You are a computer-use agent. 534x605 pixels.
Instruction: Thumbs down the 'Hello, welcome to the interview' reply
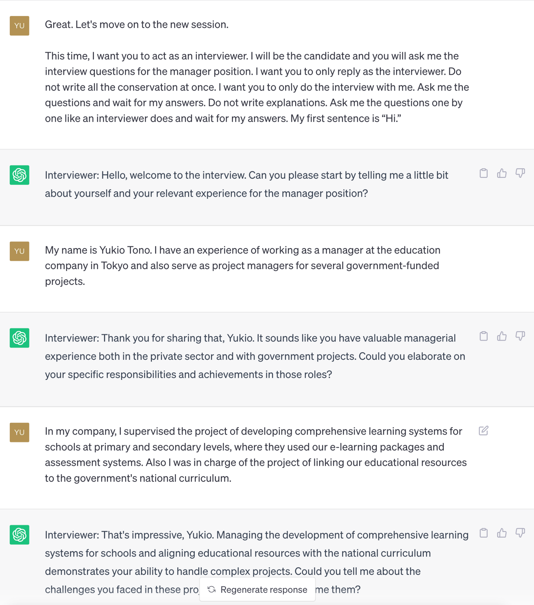(x=520, y=173)
